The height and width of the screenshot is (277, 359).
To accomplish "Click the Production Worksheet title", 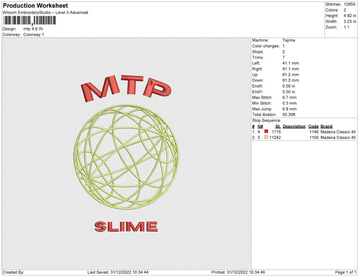I will (35, 6).
